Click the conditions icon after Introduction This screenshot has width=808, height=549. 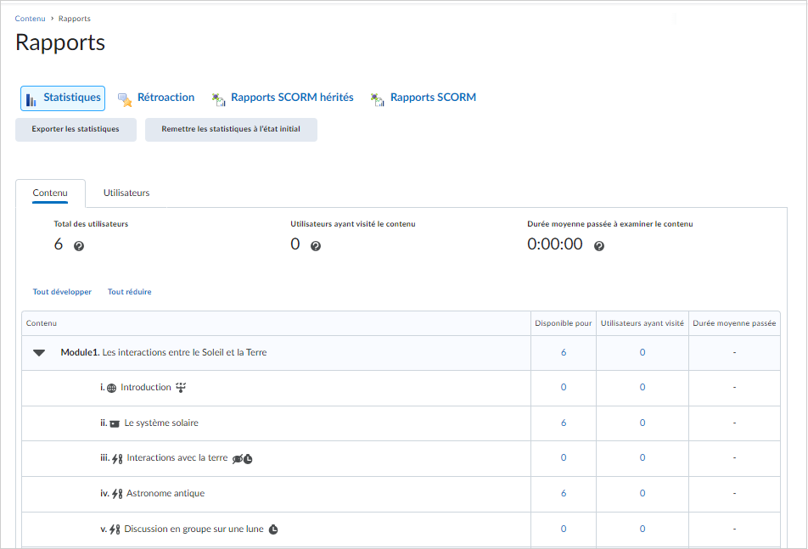(181, 387)
